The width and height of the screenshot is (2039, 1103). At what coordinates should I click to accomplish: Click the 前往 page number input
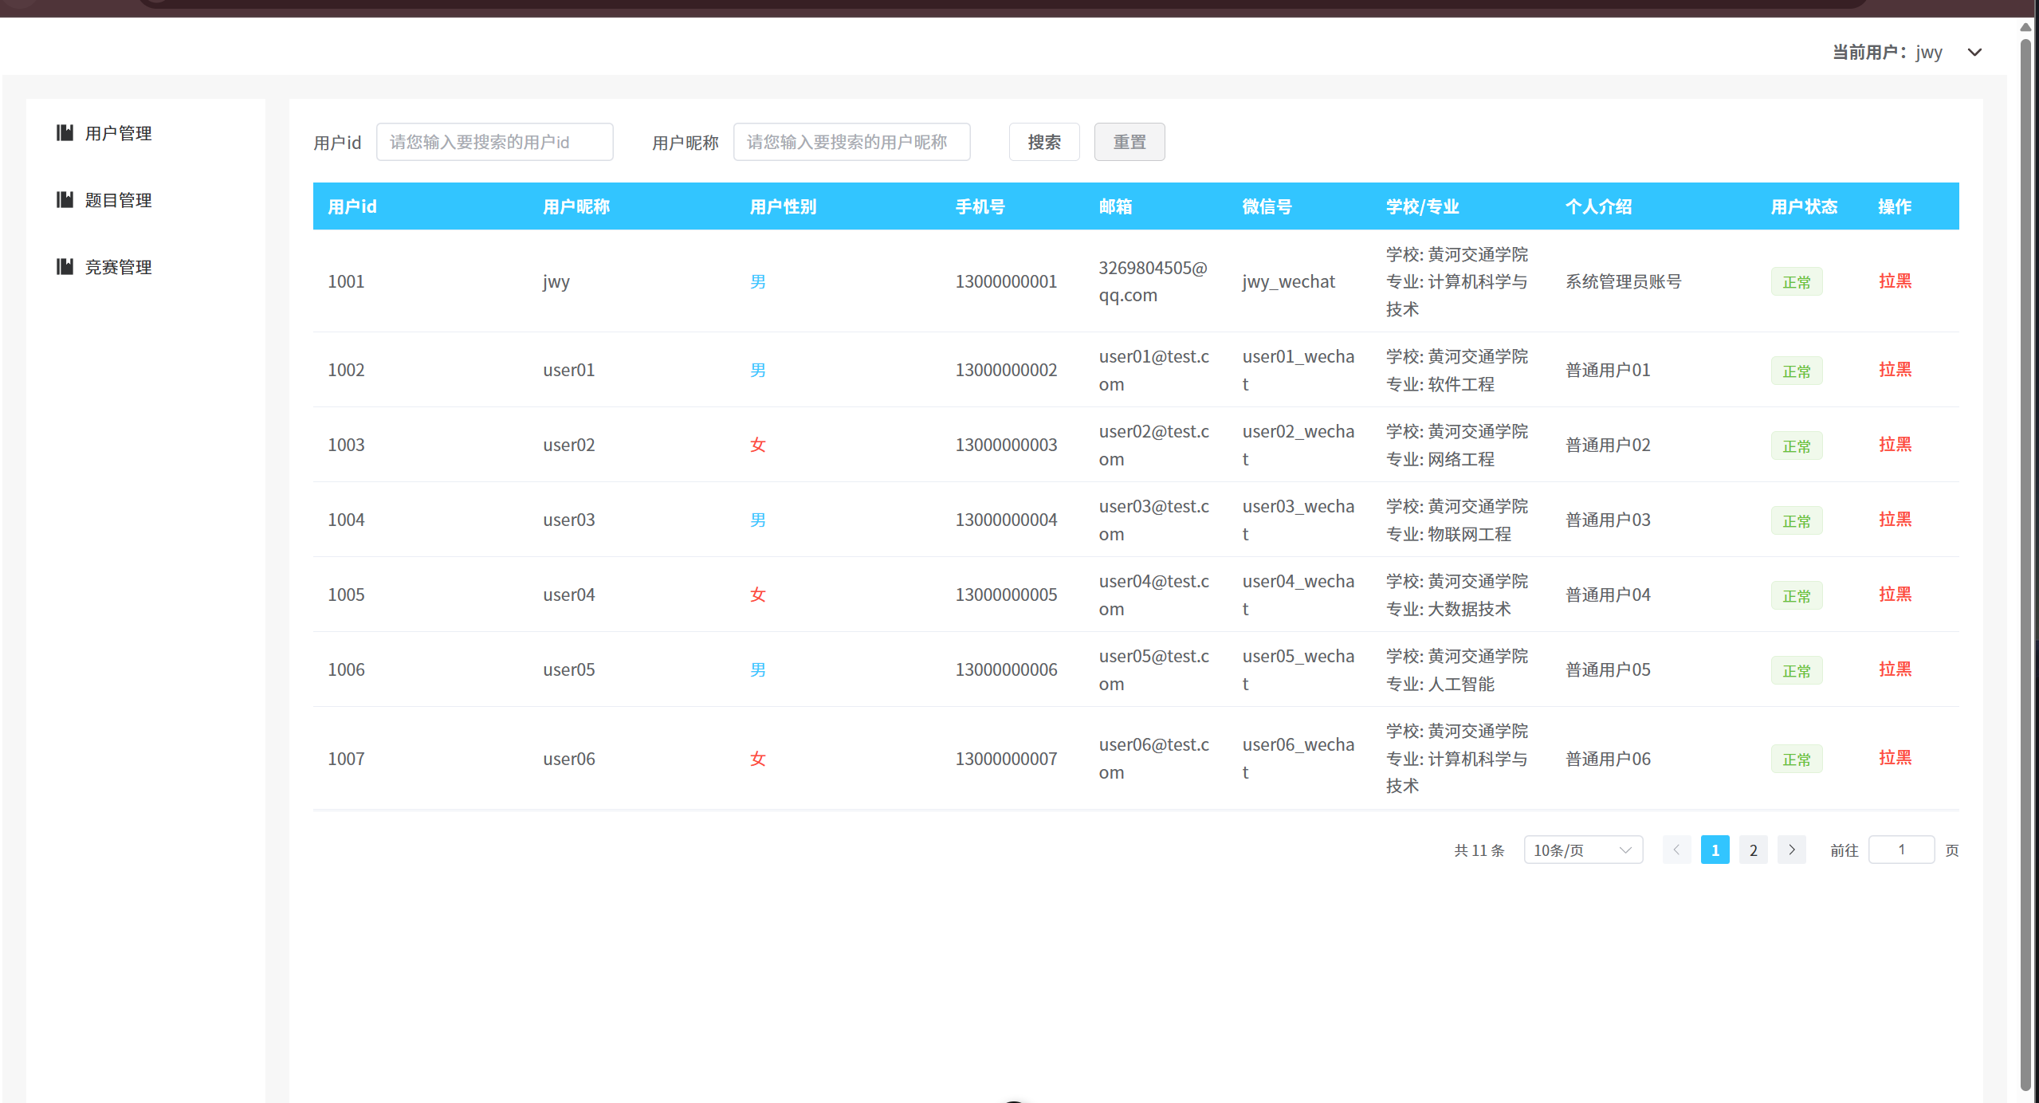pos(1900,850)
